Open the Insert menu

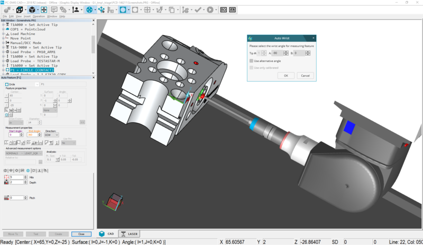pos(26,16)
